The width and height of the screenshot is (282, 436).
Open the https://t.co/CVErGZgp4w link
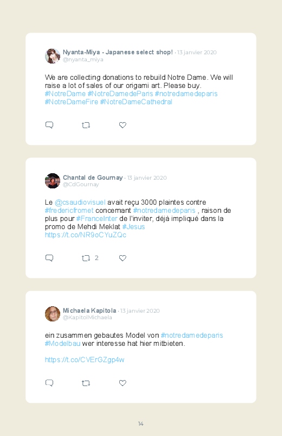(x=85, y=360)
